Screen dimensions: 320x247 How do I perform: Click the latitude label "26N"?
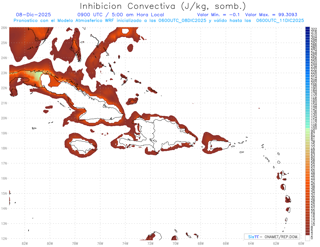pyautogui.click(x=4, y=28)
